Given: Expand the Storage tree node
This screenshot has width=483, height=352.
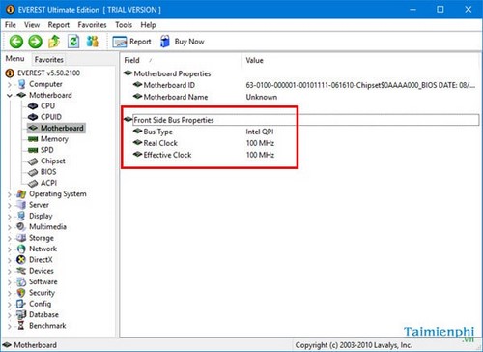Looking at the screenshot, I should point(10,239).
